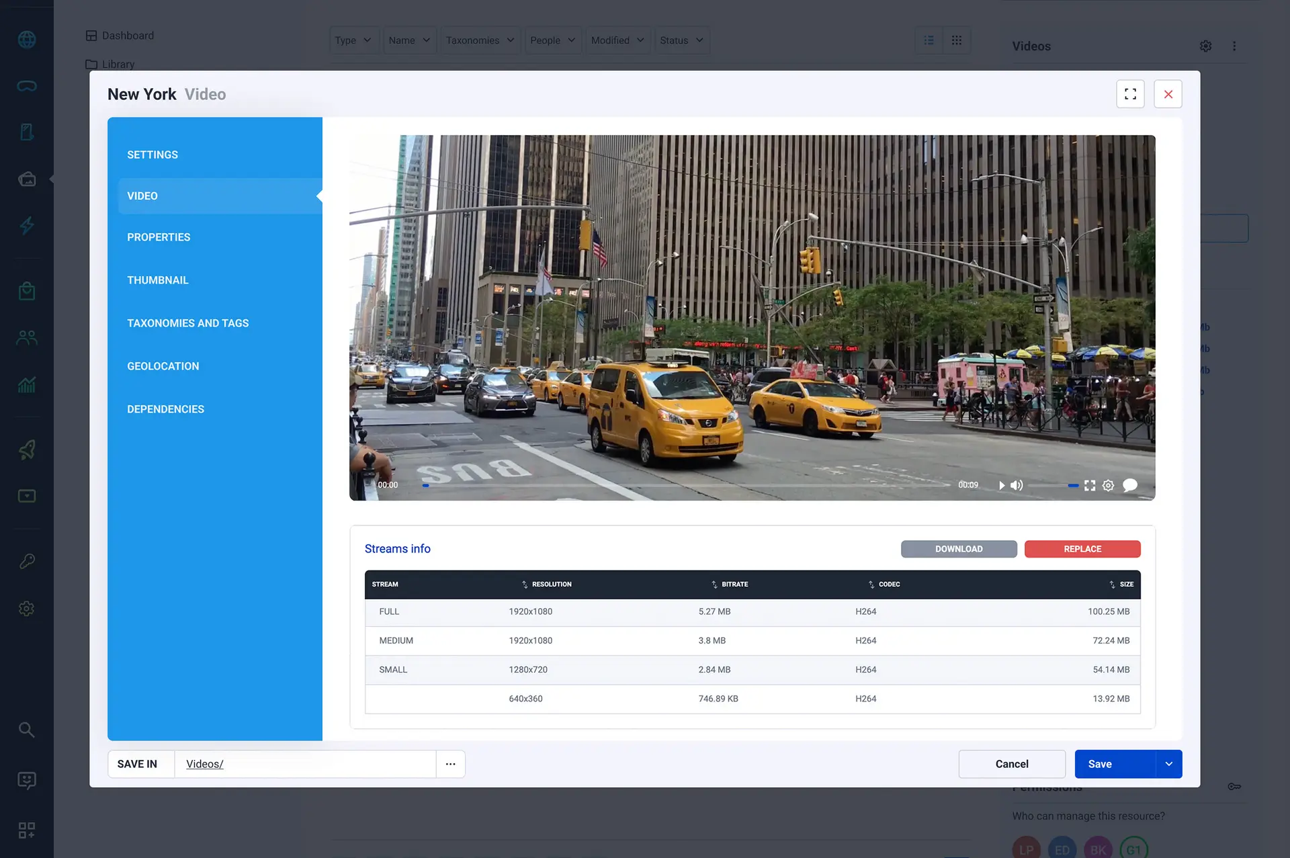
Task: Open Dashboard in the background nav
Action: coord(120,36)
